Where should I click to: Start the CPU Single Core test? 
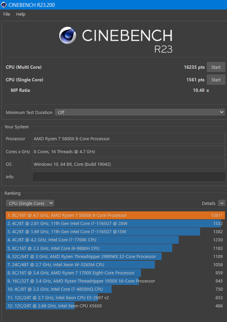(216, 80)
